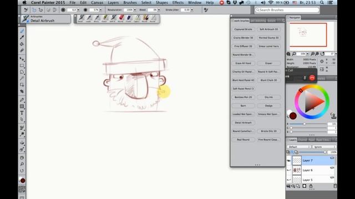This screenshot has width=355, height=199.
Task: Open brush size dropdown arrow
Action: [x=78, y=10]
